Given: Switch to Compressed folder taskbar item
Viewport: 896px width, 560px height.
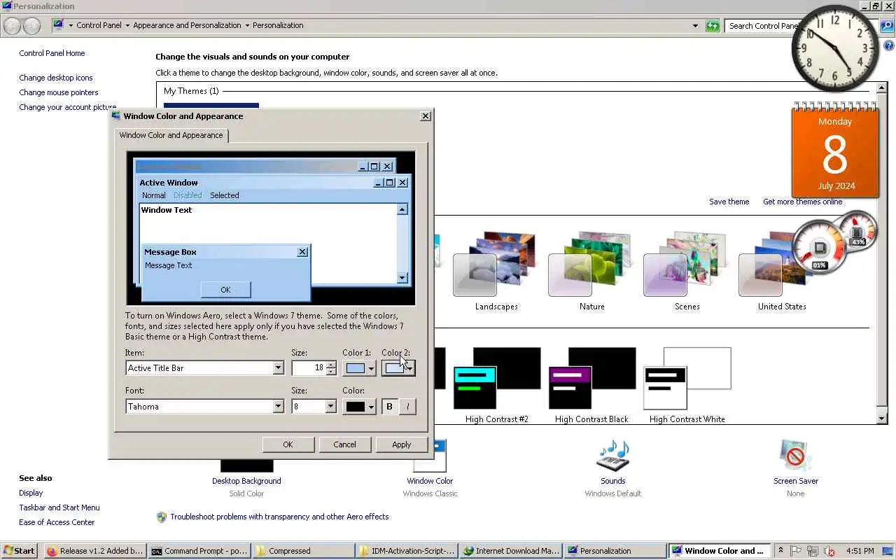Looking at the screenshot, I should click(x=303, y=551).
